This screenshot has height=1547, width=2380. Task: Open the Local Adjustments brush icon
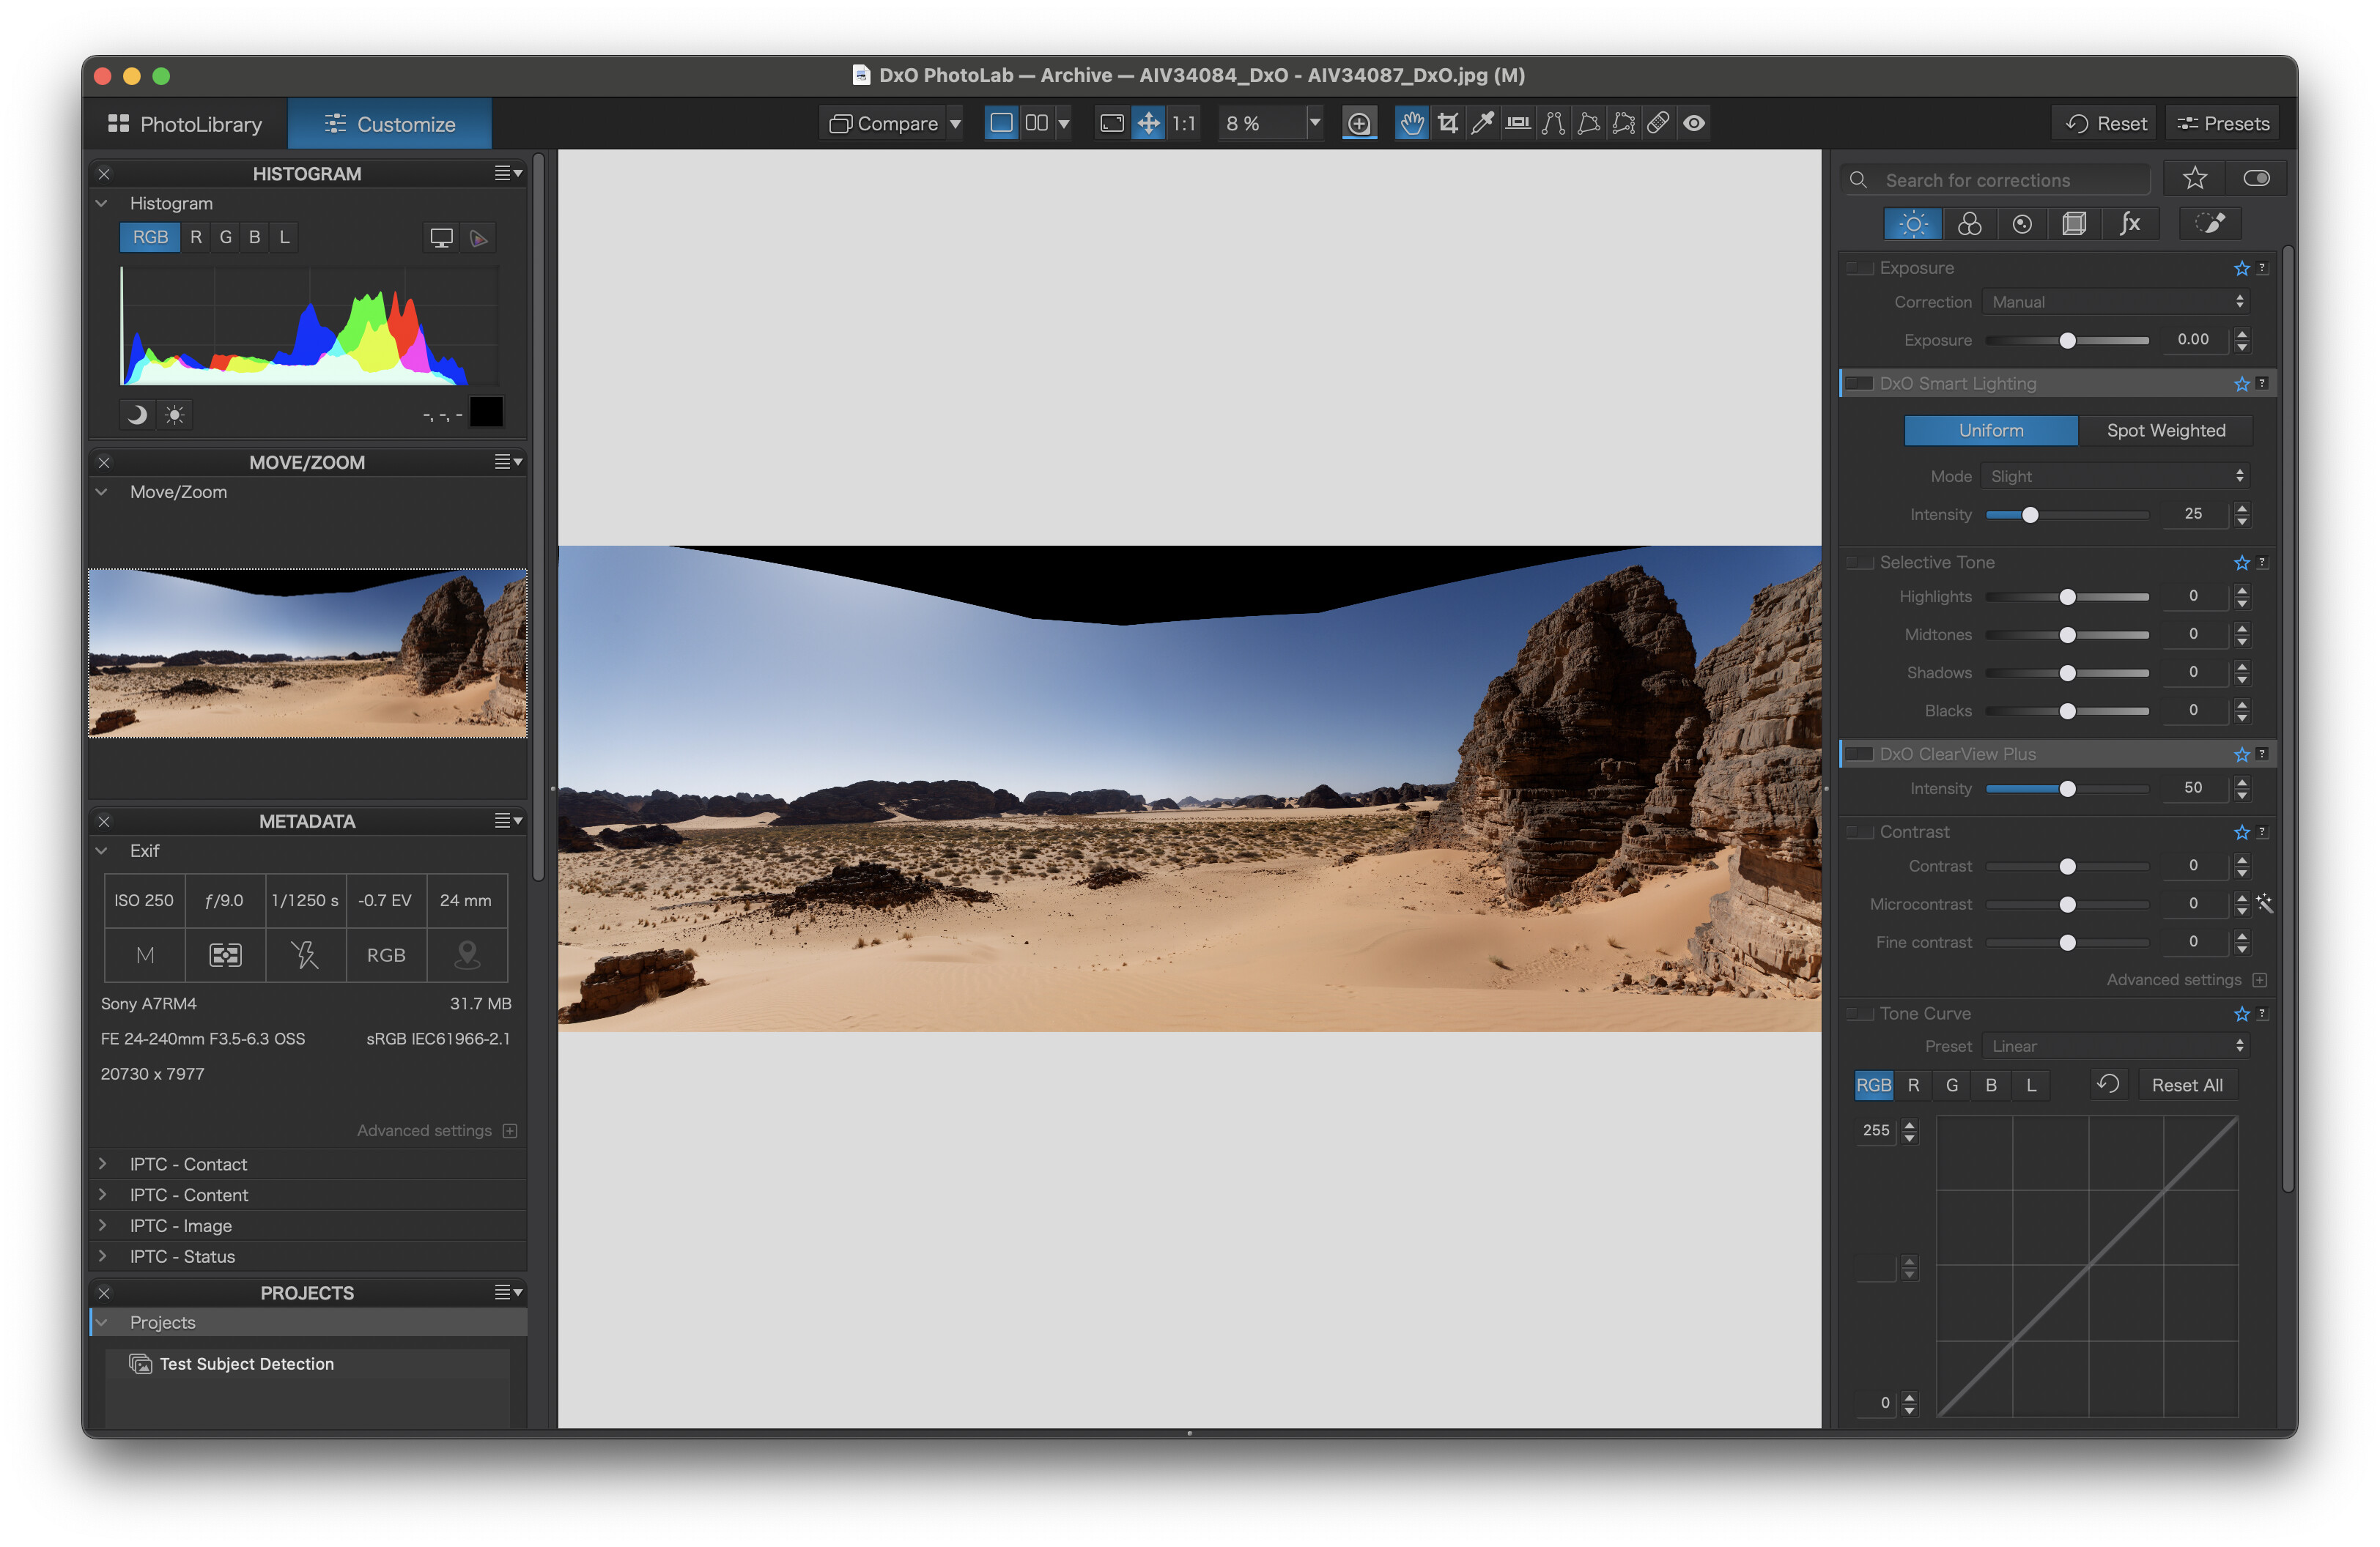[x=2209, y=224]
